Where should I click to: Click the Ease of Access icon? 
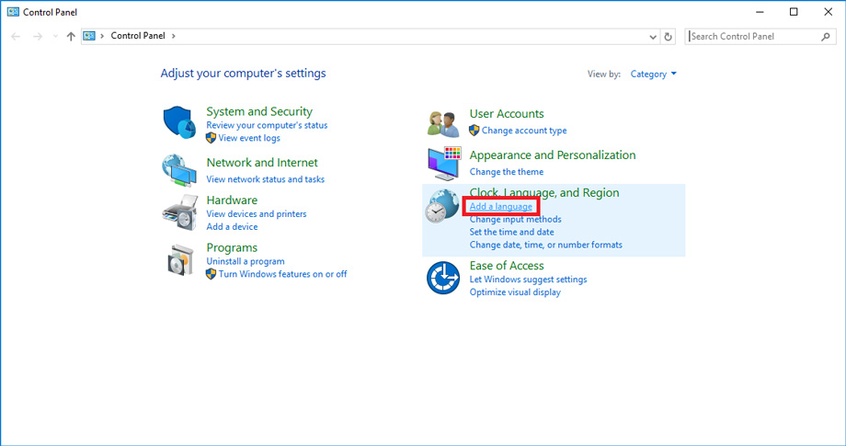click(443, 278)
